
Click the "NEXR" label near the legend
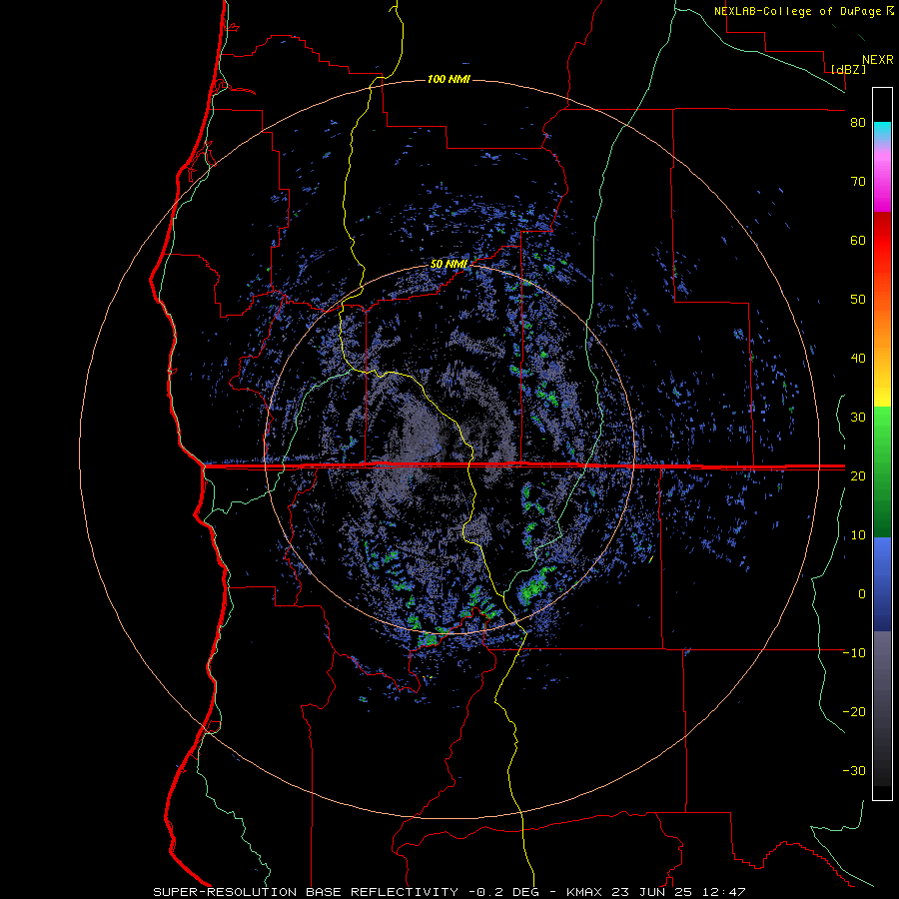click(x=878, y=60)
